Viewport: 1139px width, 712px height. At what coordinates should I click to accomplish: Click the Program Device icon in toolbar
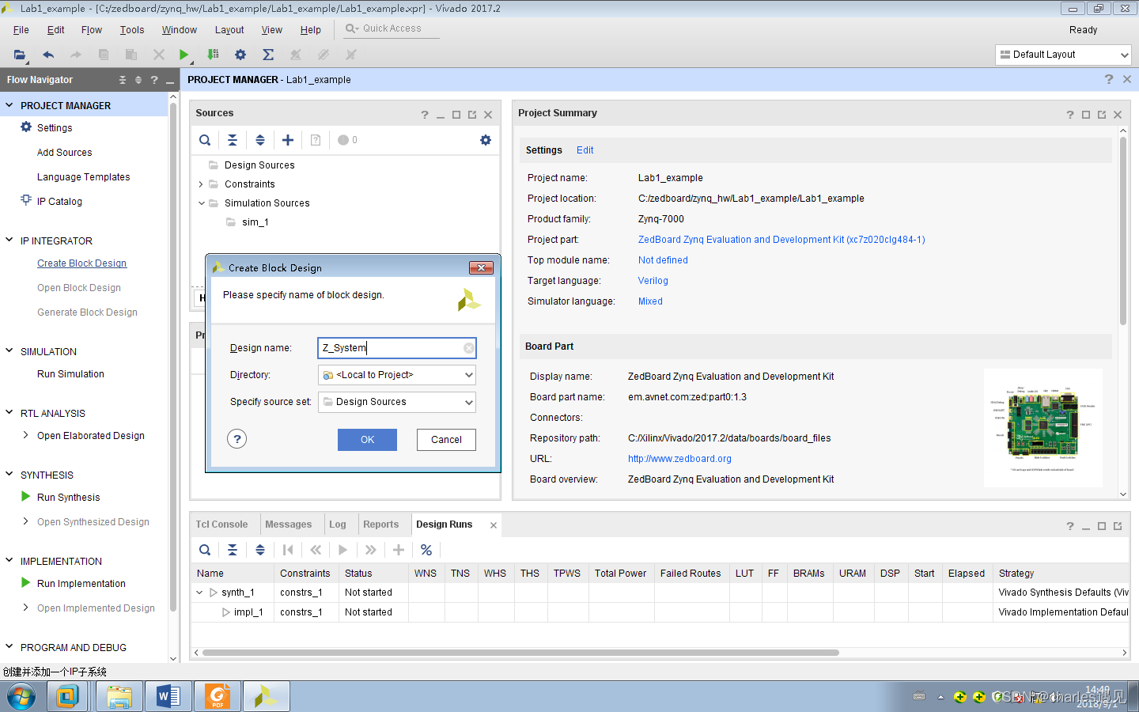pyautogui.click(x=213, y=55)
